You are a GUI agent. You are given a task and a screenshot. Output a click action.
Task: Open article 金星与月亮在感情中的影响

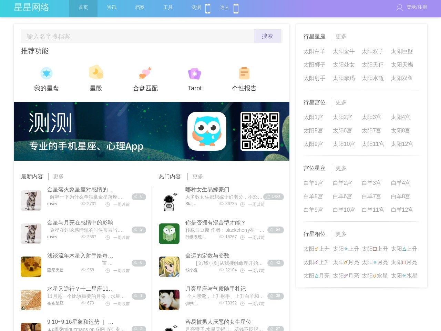(x=80, y=223)
